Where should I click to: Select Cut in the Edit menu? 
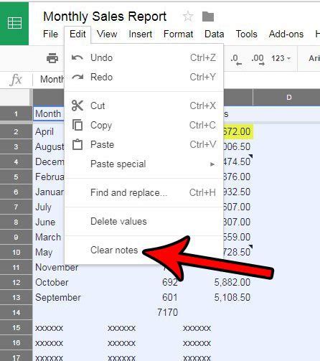coord(144,106)
